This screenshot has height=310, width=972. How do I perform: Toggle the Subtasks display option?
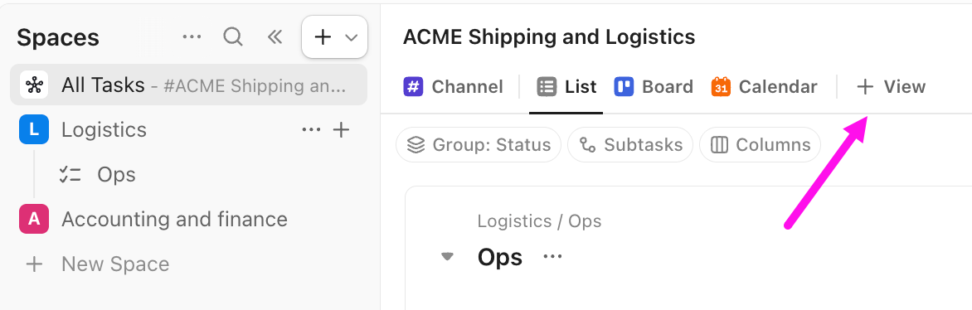point(630,144)
